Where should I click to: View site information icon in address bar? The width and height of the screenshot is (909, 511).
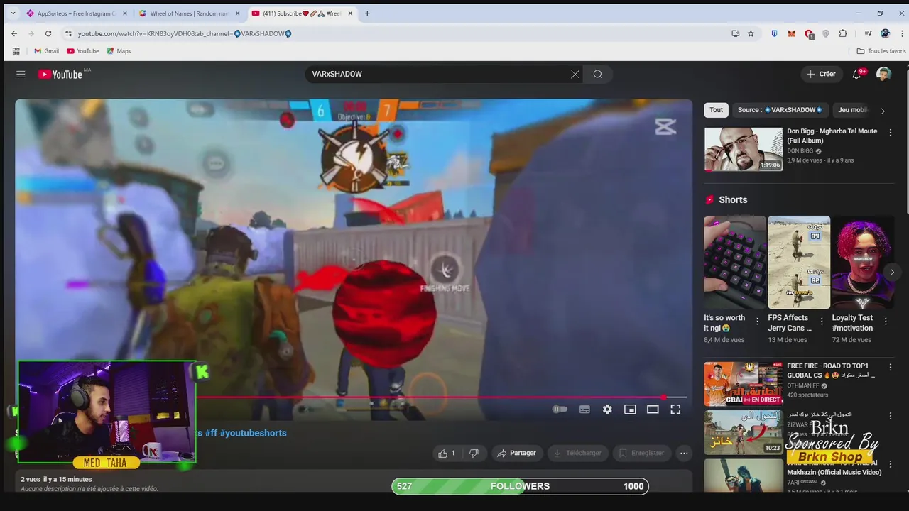coord(68,33)
